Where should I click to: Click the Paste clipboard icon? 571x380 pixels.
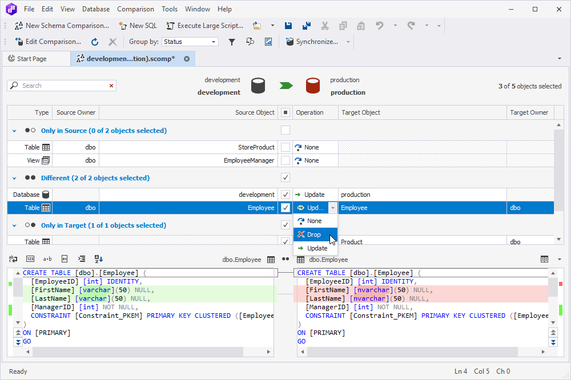tap(361, 26)
